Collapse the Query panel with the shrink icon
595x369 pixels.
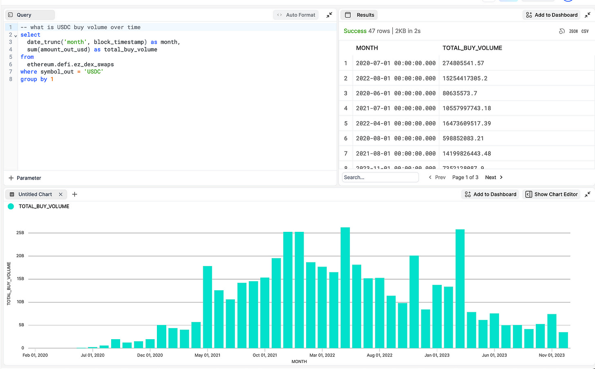(x=329, y=15)
